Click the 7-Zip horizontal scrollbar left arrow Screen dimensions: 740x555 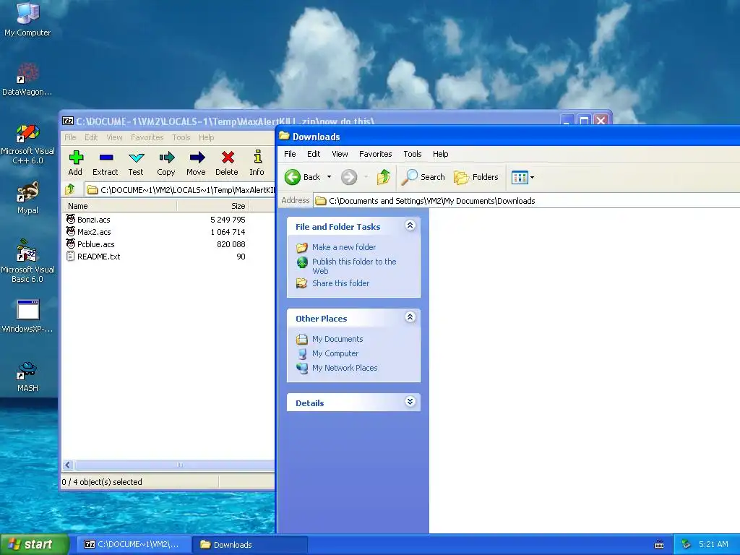coord(67,465)
